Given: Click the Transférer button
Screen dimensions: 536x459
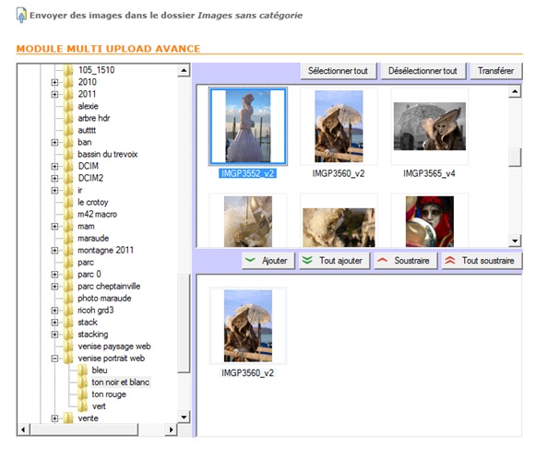Looking at the screenshot, I should [496, 71].
